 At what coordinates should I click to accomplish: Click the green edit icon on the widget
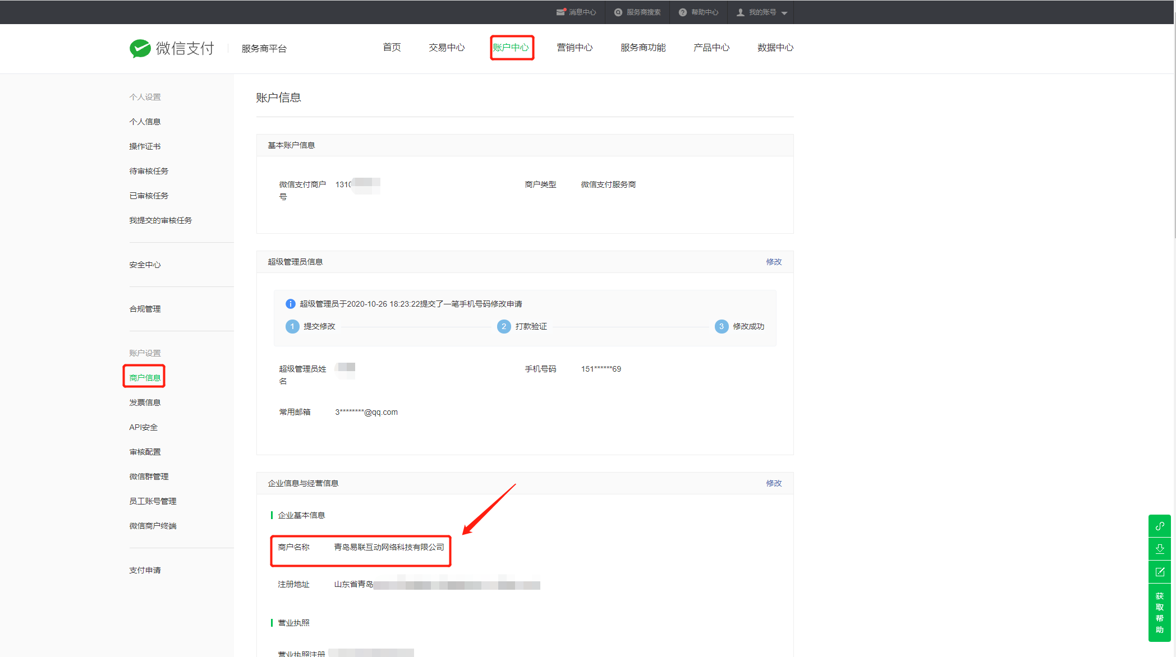(1159, 572)
